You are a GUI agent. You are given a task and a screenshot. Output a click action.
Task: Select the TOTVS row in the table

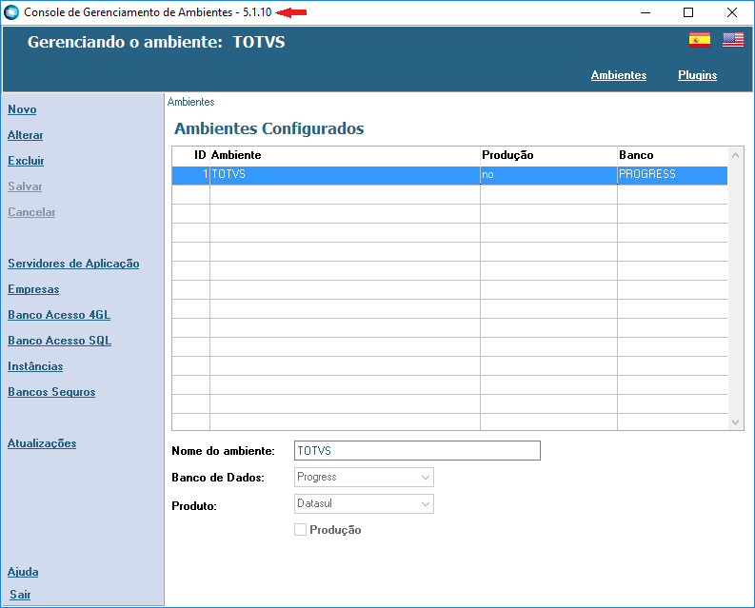click(x=449, y=175)
